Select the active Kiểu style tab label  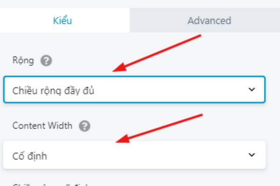[x=65, y=20]
